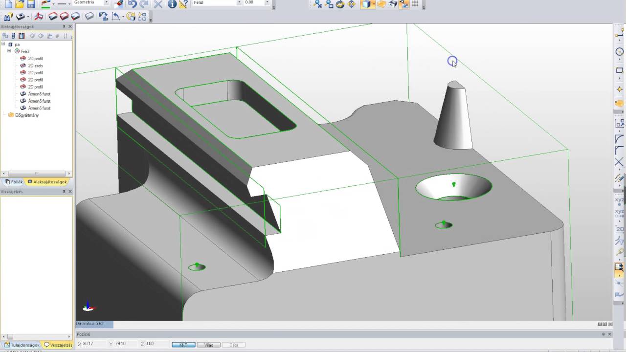
Task: Select the first 2D profil feature
Action: (x=35, y=59)
